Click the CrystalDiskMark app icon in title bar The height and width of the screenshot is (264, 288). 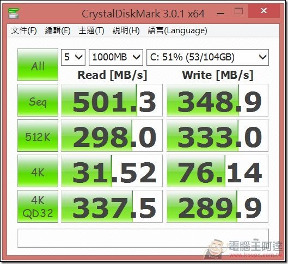(14, 13)
